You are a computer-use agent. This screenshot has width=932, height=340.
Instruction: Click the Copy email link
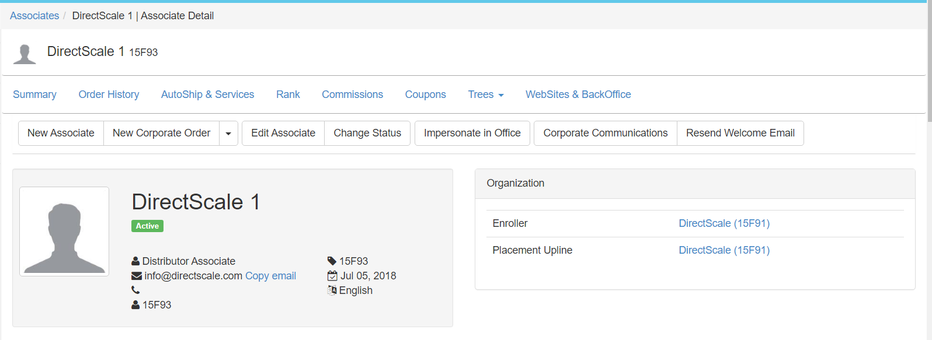(270, 276)
